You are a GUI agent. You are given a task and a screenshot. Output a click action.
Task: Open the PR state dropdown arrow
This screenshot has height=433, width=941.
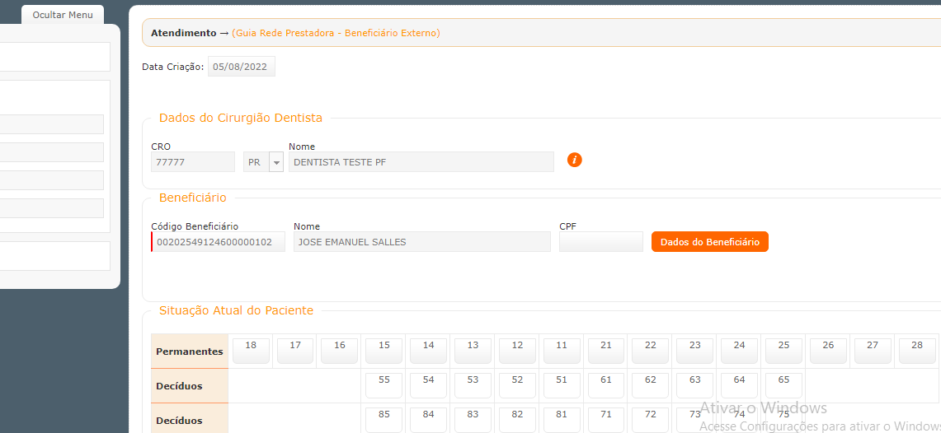(275, 162)
